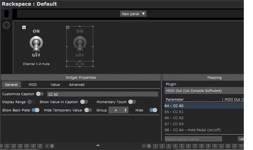Collapse the bottom panel with the up arrow
The height and width of the screenshot is (150, 253).
[x=98, y=145]
